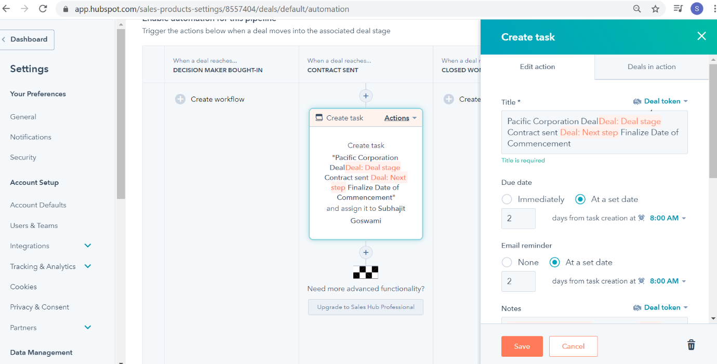This screenshot has width=717, height=364.
Task: Click the browser forward arrow
Action: click(24, 9)
